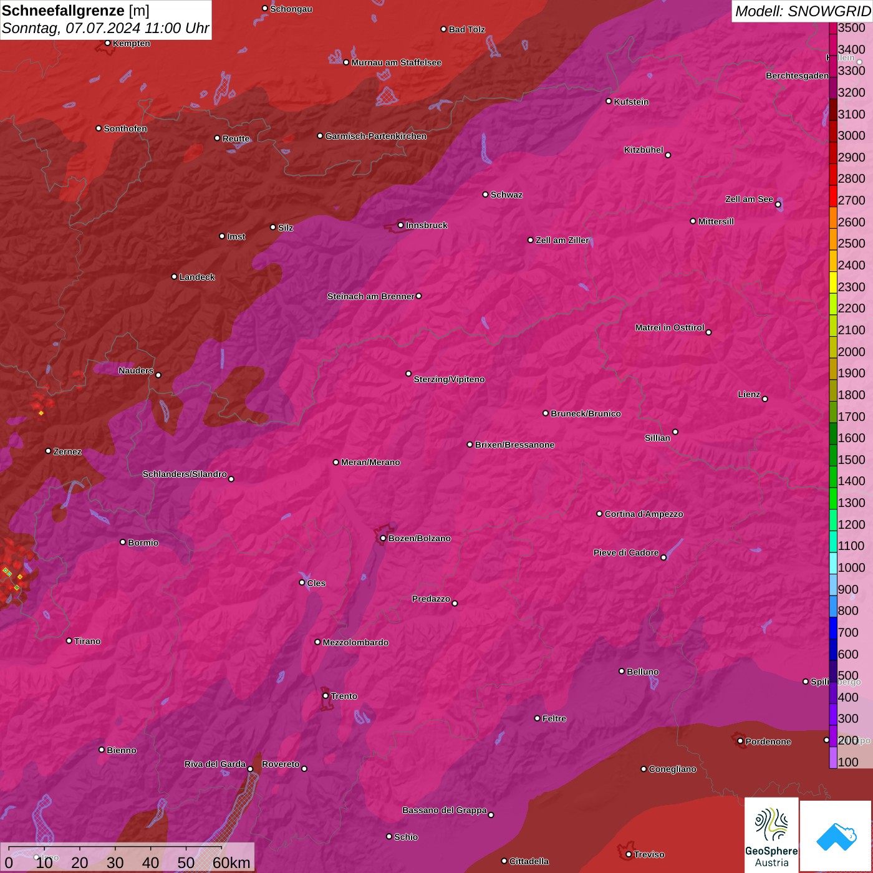This screenshot has width=873, height=873.
Task: Click the Treviso city marker
Action: pyautogui.click(x=629, y=854)
